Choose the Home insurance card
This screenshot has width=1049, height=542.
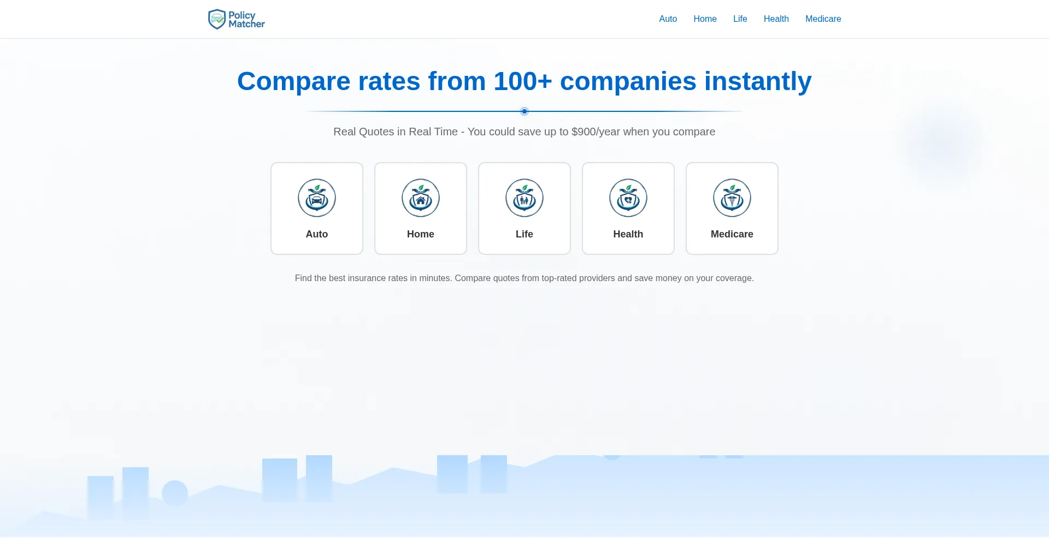(x=420, y=209)
